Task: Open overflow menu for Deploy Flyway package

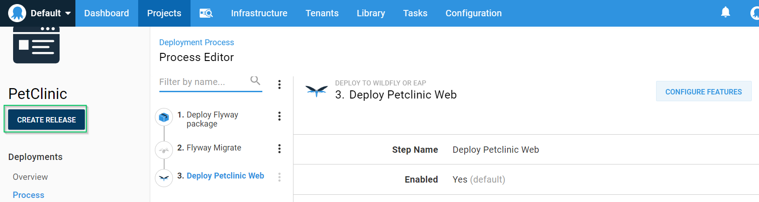Action: (279, 117)
